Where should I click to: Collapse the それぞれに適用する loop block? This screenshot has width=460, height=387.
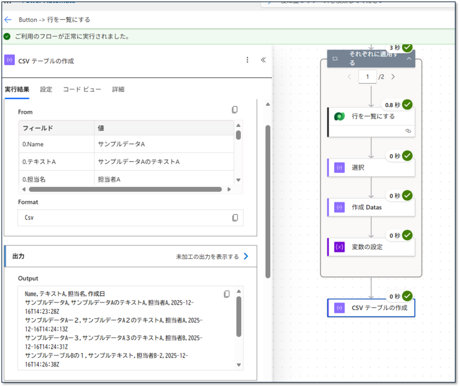[409, 58]
